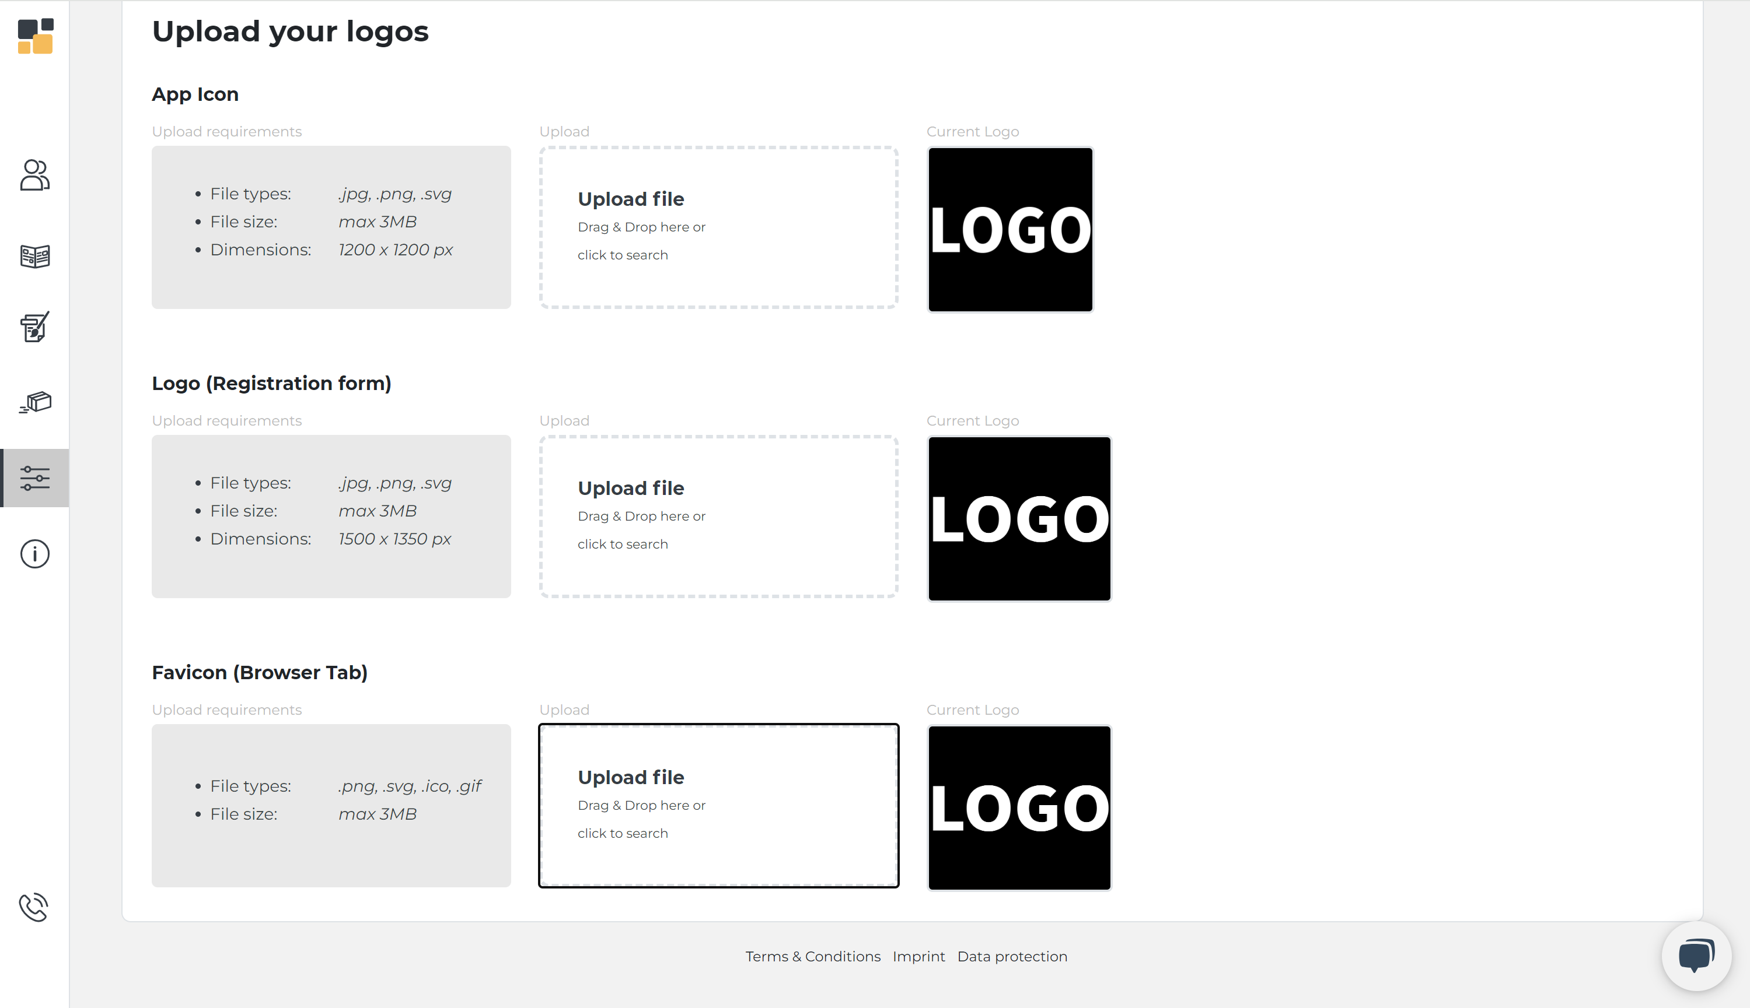Open the Terms & Conditions link
1750x1008 pixels.
813,956
